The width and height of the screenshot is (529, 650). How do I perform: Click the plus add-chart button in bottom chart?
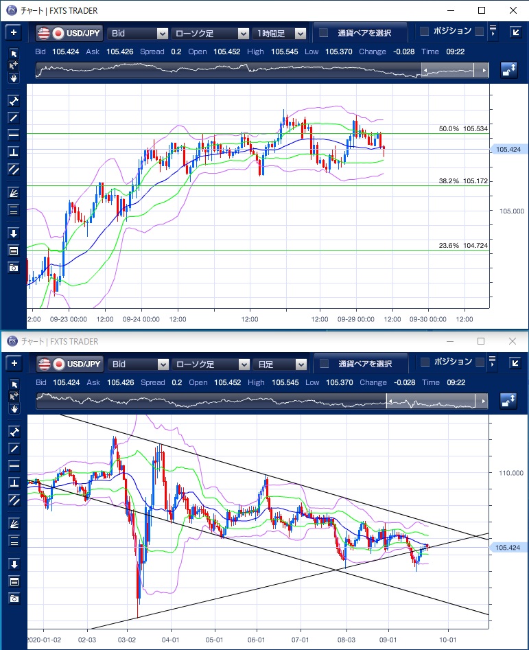click(x=14, y=363)
